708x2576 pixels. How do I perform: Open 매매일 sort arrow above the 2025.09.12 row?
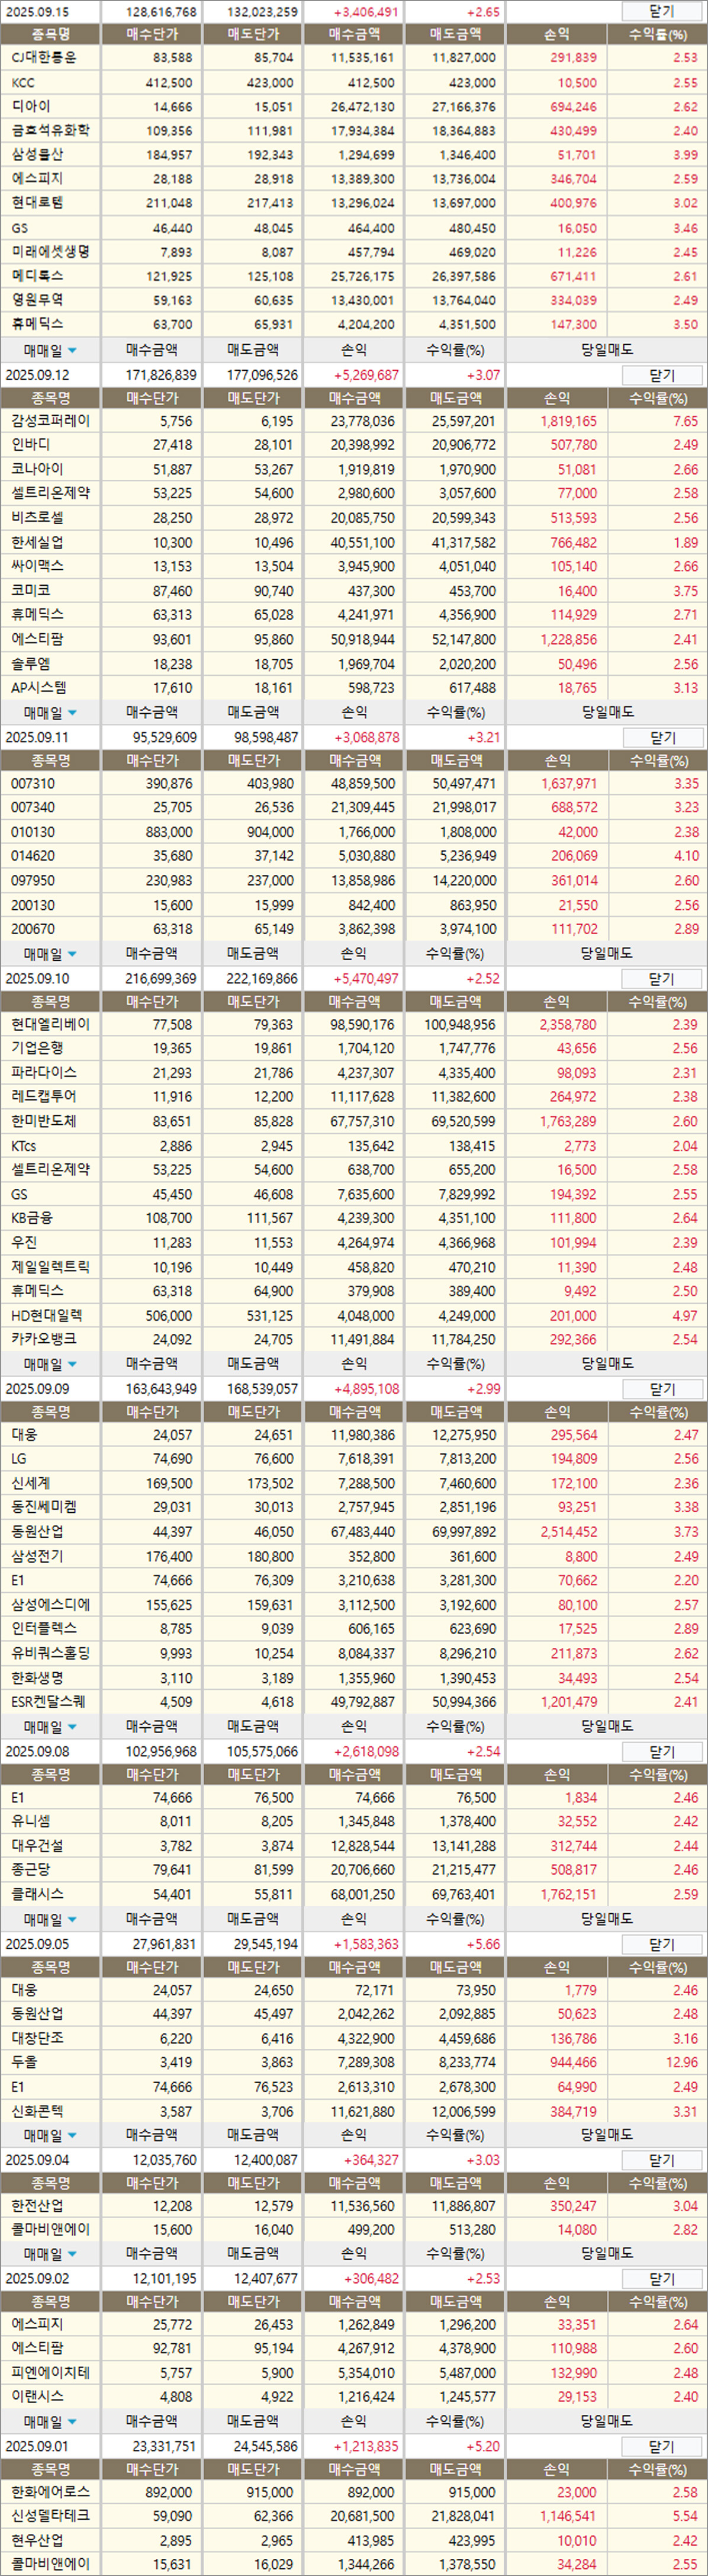click(72, 351)
